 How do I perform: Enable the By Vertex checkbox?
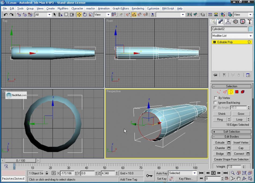[216, 98]
